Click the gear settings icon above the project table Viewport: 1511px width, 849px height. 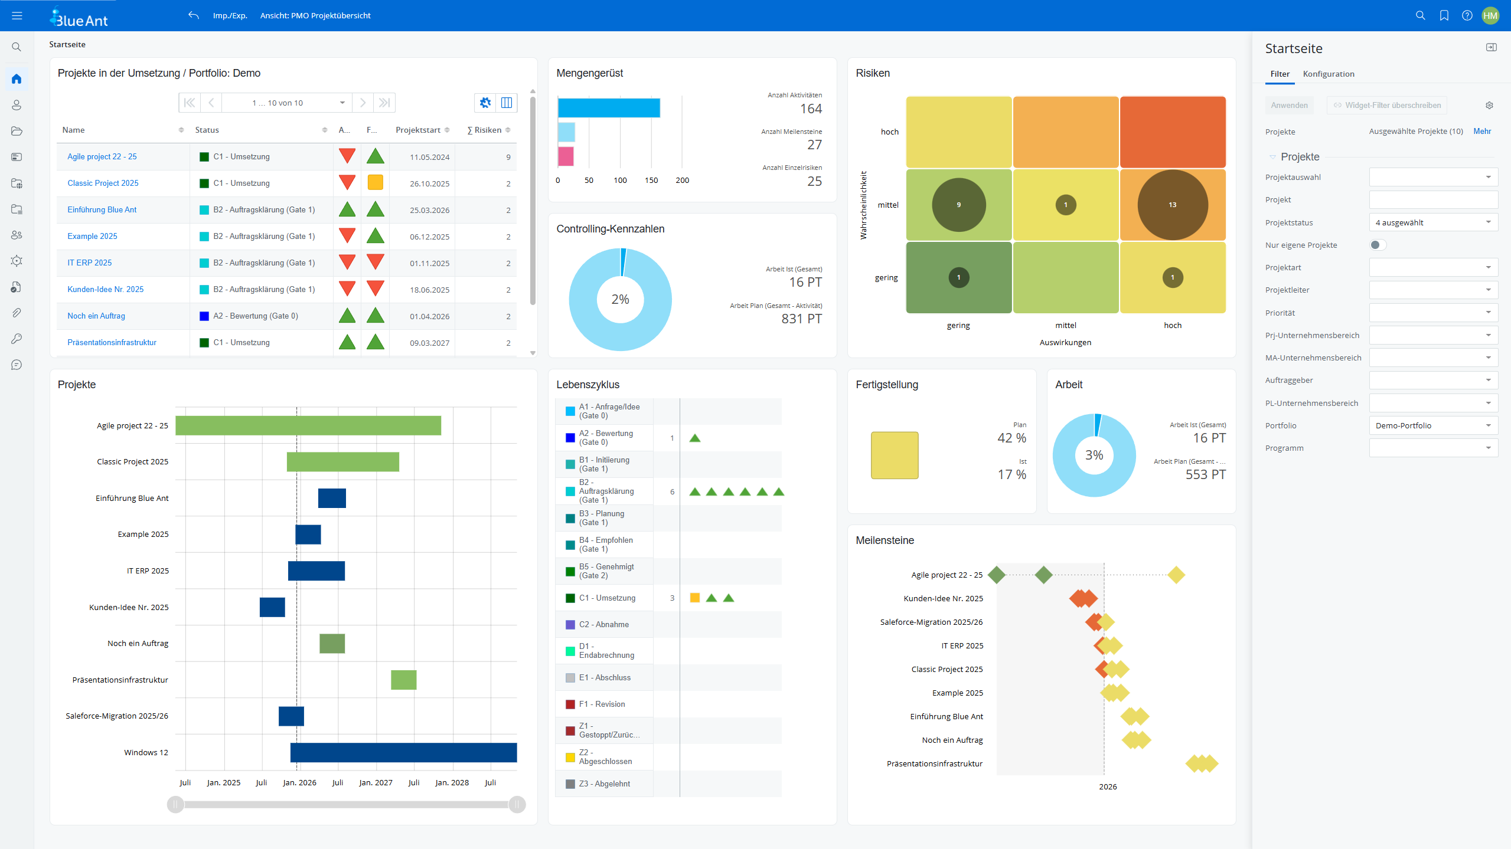click(x=485, y=102)
